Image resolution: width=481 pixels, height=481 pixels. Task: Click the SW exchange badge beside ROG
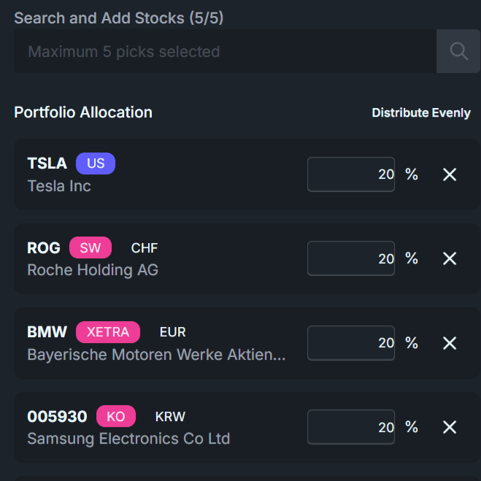coord(91,248)
